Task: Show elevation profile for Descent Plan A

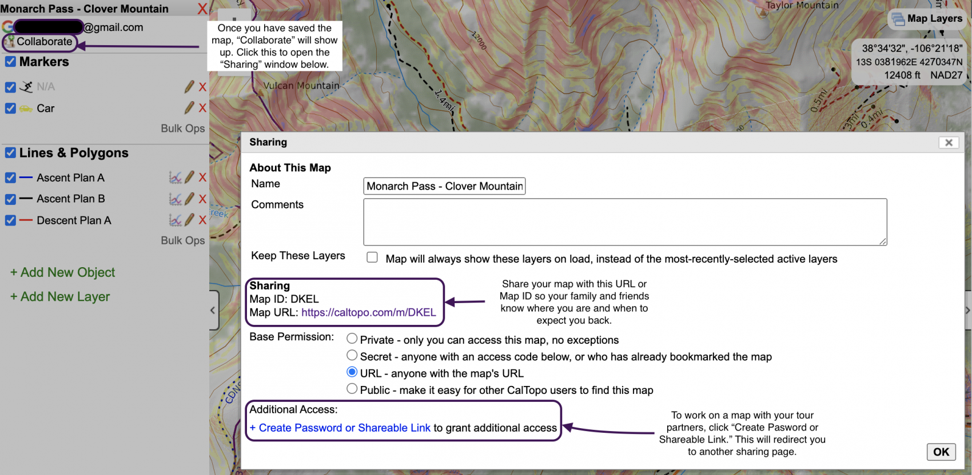Action: pyautogui.click(x=176, y=220)
